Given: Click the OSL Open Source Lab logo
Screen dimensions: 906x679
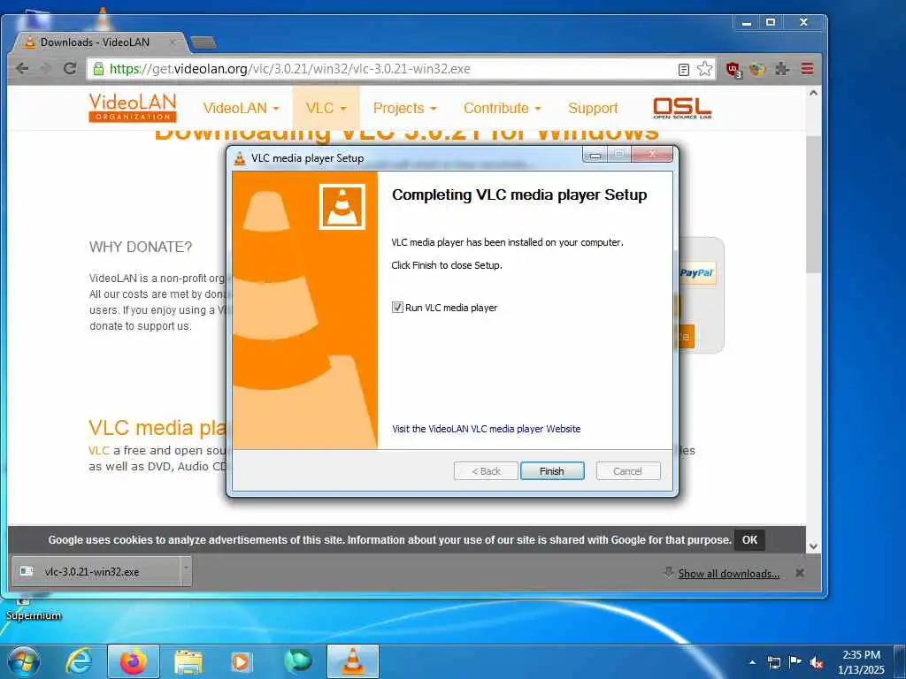Looking at the screenshot, I should pyautogui.click(x=682, y=108).
